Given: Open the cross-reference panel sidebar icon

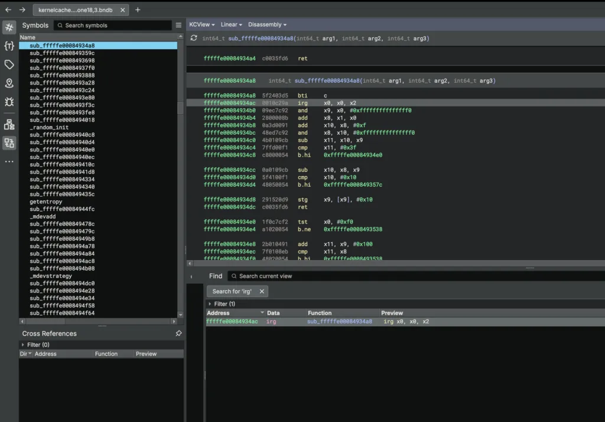Looking at the screenshot, I should point(9,143).
